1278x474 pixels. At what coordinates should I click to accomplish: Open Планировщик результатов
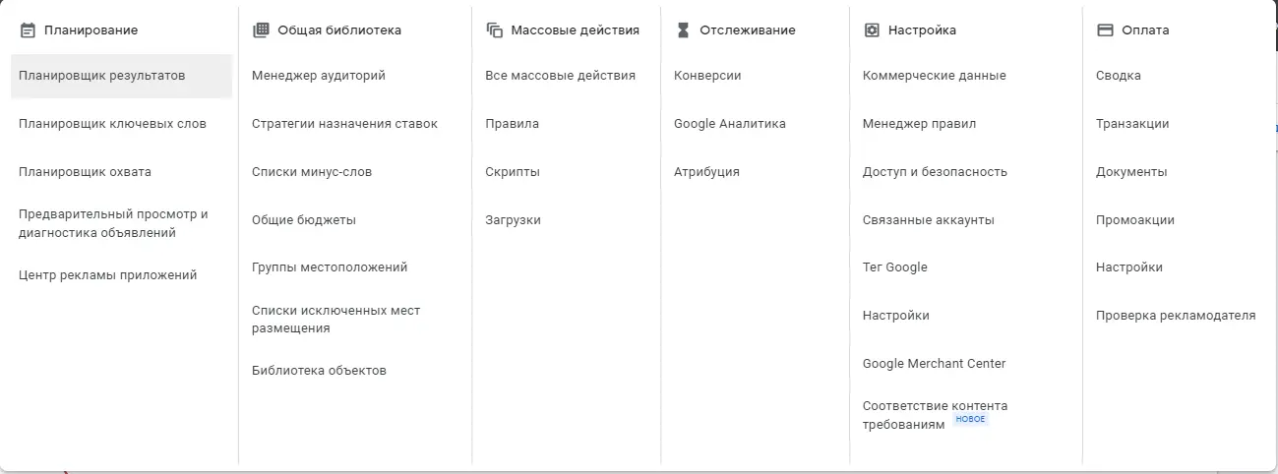click(121, 76)
